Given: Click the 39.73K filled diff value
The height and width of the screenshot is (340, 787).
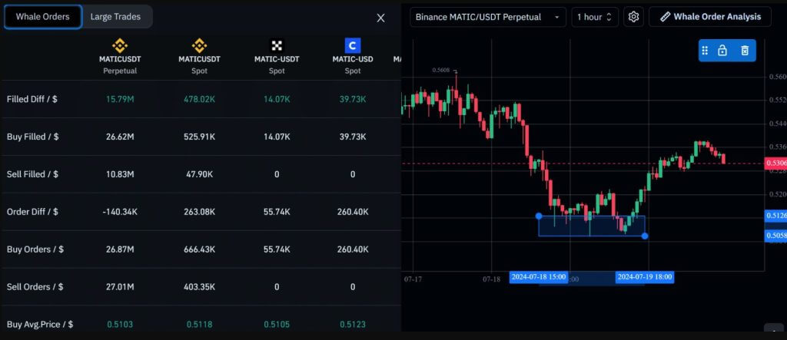Looking at the screenshot, I should [x=353, y=99].
